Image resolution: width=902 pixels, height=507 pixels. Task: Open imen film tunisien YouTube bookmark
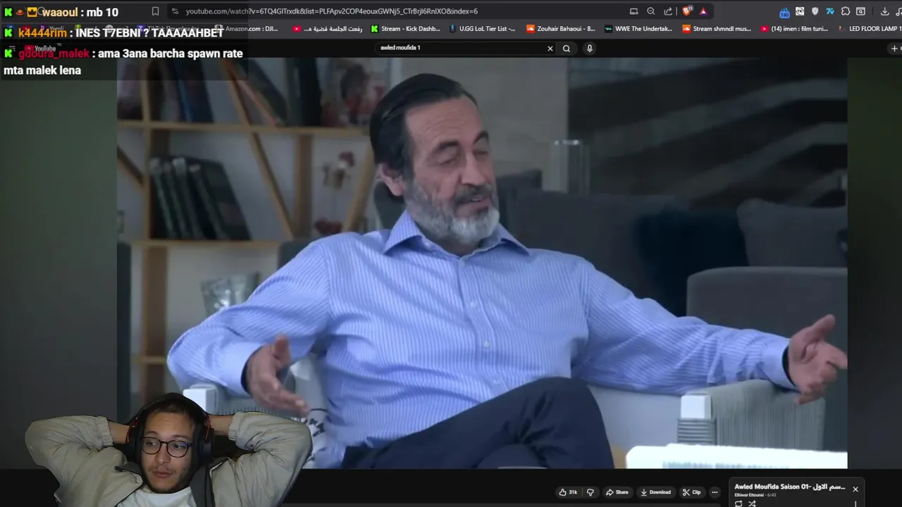click(x=794, y=29)
